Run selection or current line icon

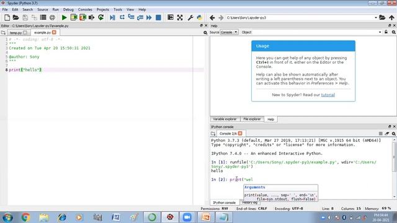click(91, 17)
